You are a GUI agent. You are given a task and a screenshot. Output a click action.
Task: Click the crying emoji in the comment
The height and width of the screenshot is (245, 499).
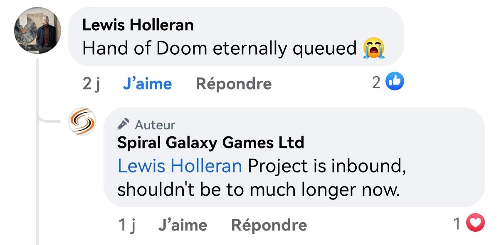click(x=373, y=49)
